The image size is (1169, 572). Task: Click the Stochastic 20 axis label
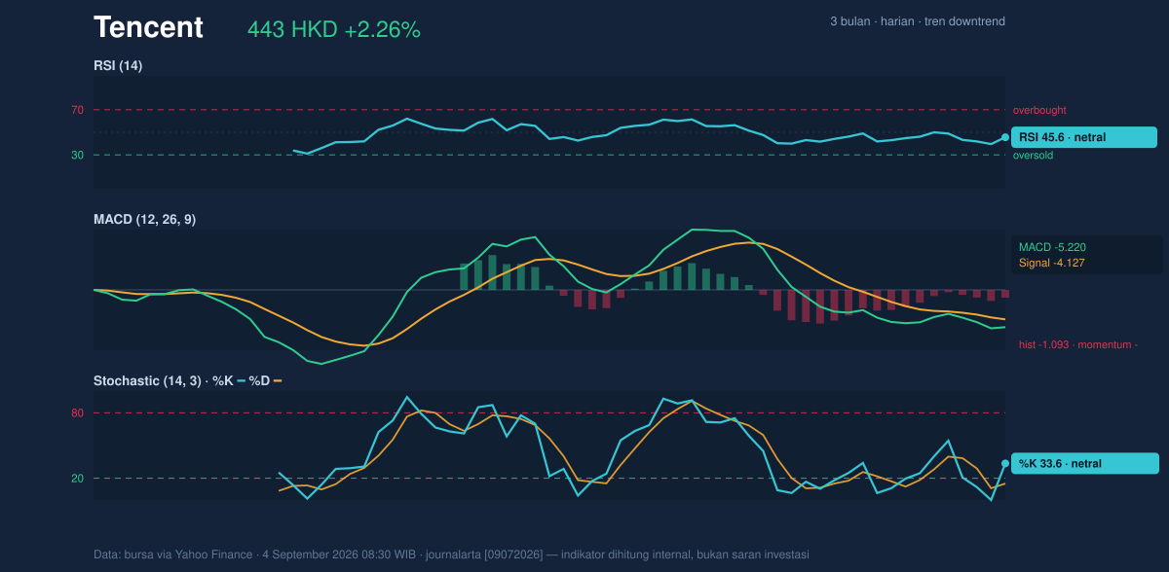pos(77,478)
